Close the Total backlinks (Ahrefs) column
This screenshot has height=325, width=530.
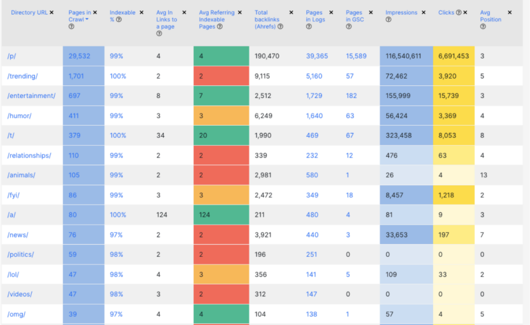(x=291, y=12)
